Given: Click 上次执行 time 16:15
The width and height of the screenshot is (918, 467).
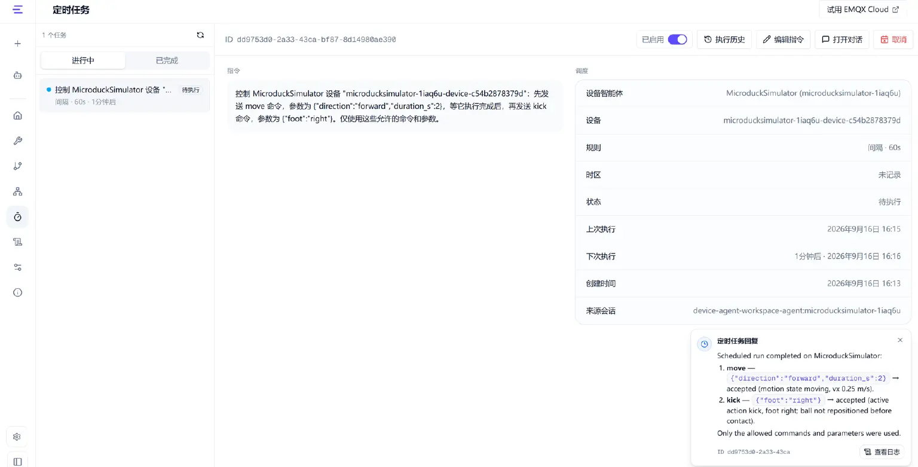Looking at the screenshot, I should click(864, 229).
